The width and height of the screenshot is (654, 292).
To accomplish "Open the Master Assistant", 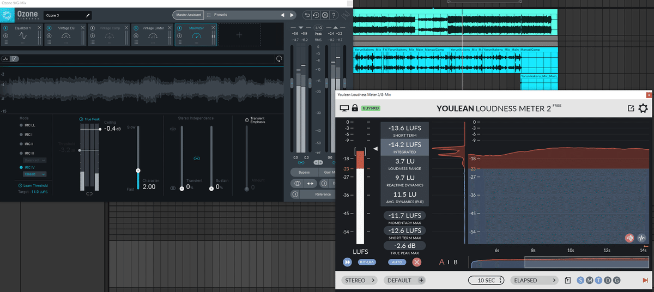I will 188,15.
